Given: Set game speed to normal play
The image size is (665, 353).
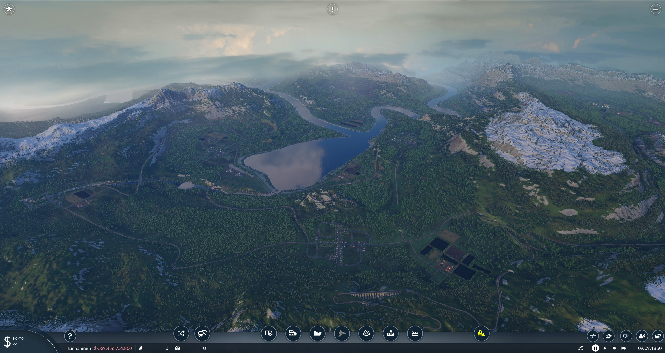Looking at the screenshot, I should 605,348.
